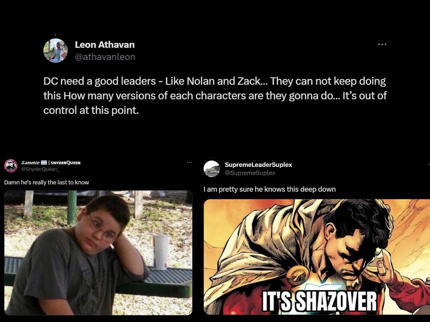Click the 'Damn he's really the last to know' text
This screenshot has width=430, height=322.
[47, 182]
